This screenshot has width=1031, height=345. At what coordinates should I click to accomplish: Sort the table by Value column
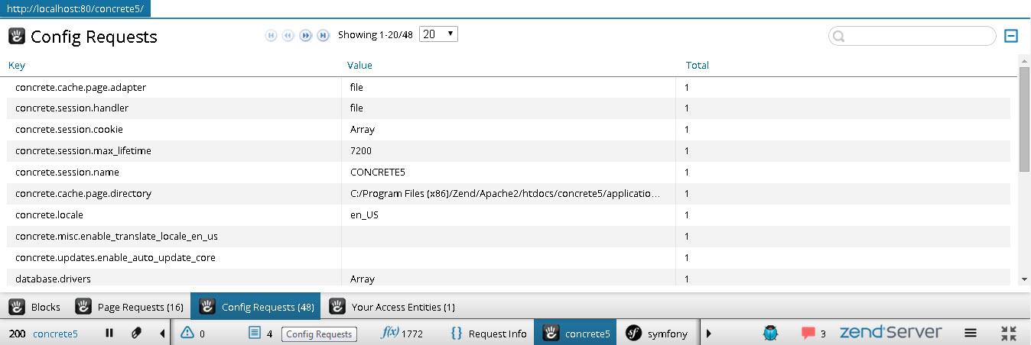coord(359,65)
